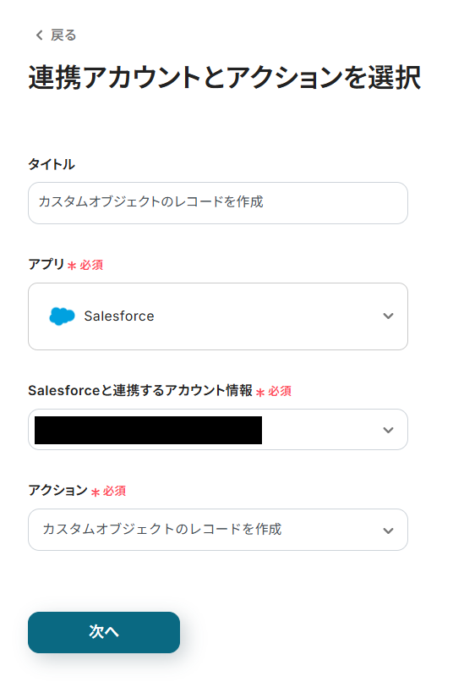
Task: Click the タイトル field label
Action: (x=52, y=164)
